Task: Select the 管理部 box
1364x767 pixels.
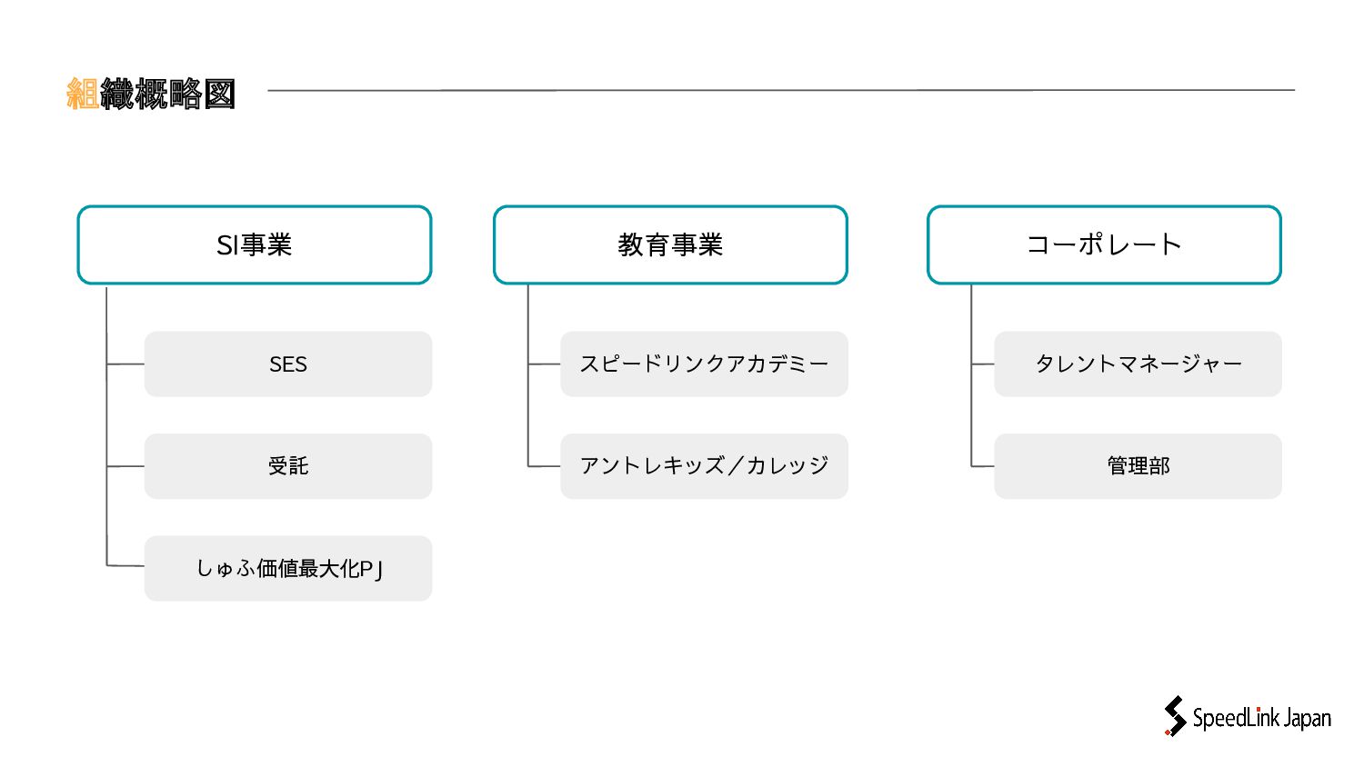Action: tap(1138, 466)
